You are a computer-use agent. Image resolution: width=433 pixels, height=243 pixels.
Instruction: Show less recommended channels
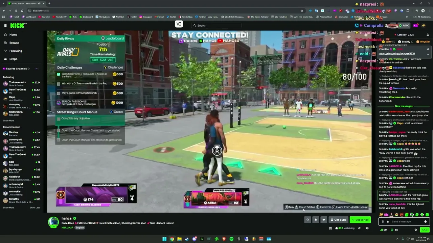tap(35, 208)
